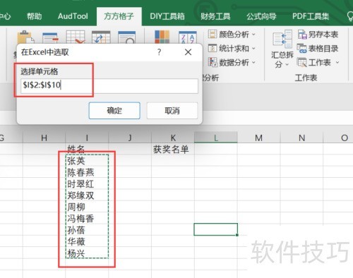Click the 取消 button
Viewport: 353px width, 278px height.
[172, 110]
